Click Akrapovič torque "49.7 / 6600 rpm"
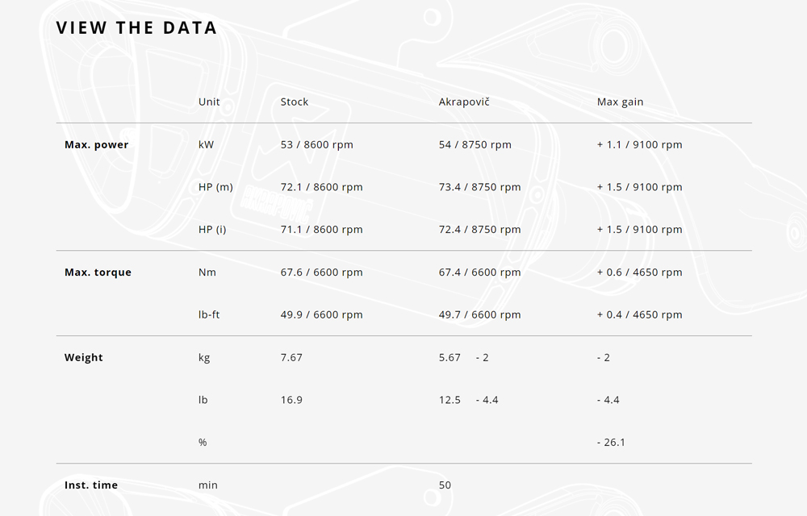Image resolution: width=807 pixels, height=516 pixels. tap(479, 315)
